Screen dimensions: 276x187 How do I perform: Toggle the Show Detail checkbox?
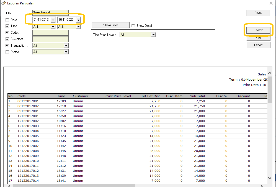(x=133, y=26)
